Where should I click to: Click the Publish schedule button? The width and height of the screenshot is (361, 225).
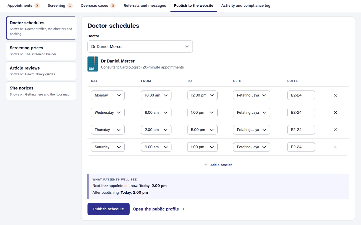point(109,209)
